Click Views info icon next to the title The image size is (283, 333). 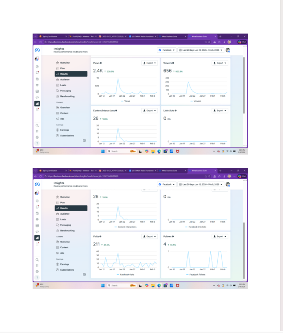coord(101,63)
